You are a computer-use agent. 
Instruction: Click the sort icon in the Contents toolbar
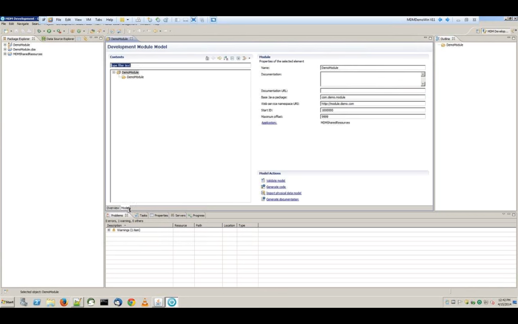(225, 58)
